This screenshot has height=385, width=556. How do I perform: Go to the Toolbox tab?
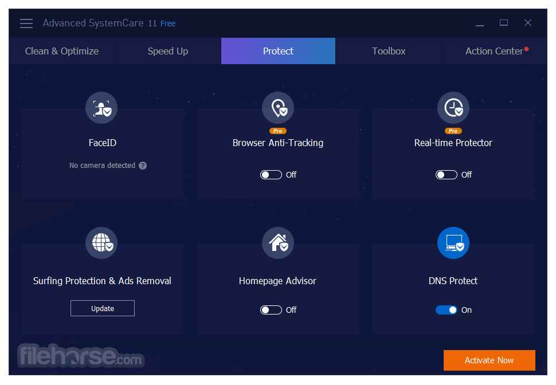point(389,51)
